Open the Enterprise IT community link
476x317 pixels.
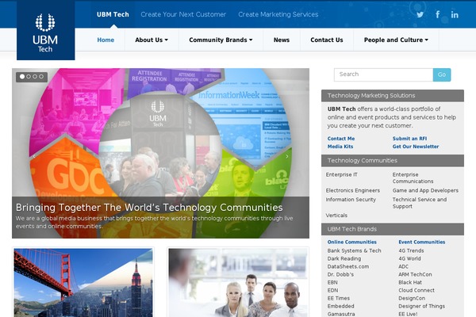tap(341, 174)
